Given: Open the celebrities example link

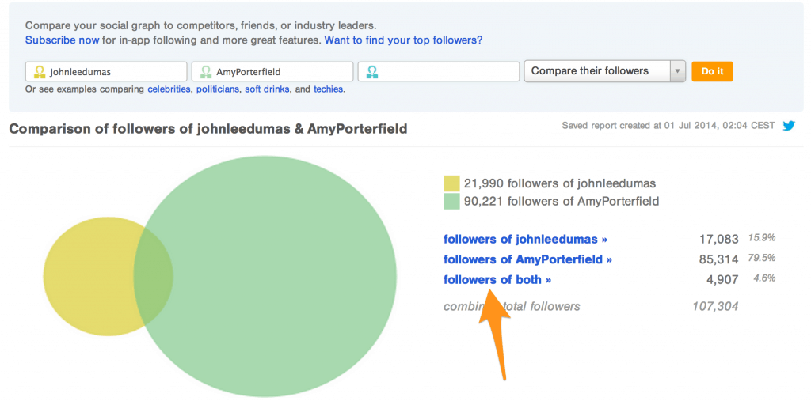Looking at the screenshot, I should pos(169,89).
